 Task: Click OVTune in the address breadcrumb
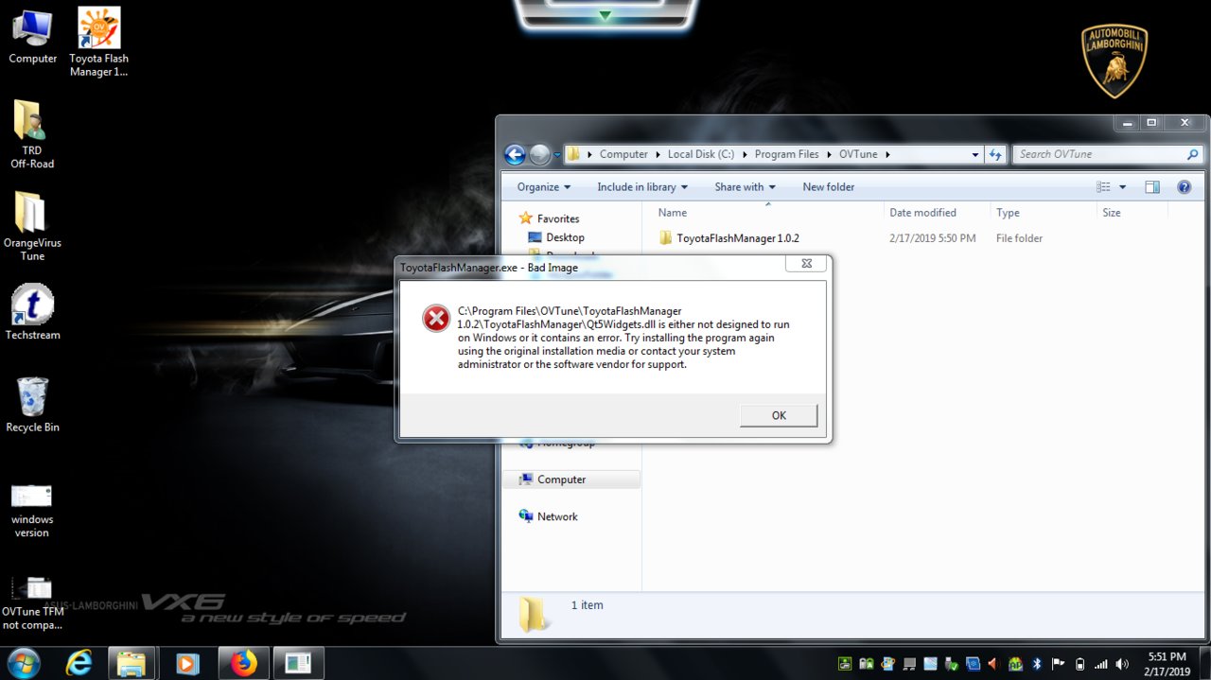point(858,154)
